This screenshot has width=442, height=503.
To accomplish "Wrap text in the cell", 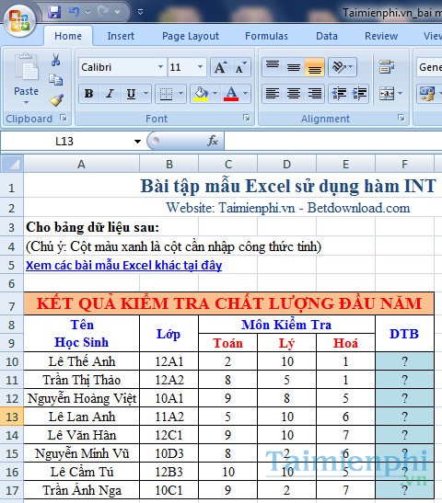I will [387, 67].
